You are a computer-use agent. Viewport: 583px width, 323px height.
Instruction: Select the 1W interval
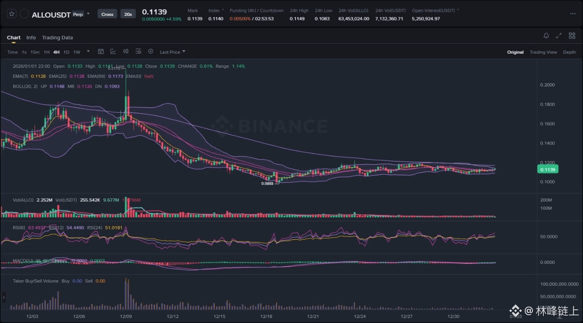tap(77, 52)
